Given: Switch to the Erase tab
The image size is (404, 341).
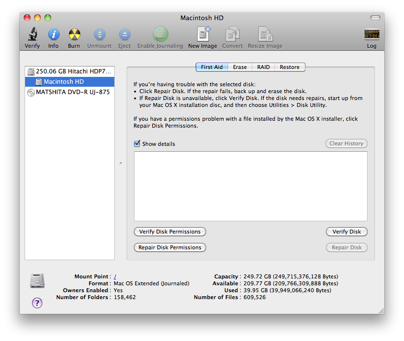Looking at the screenshot, I should [x=240, y=67].
